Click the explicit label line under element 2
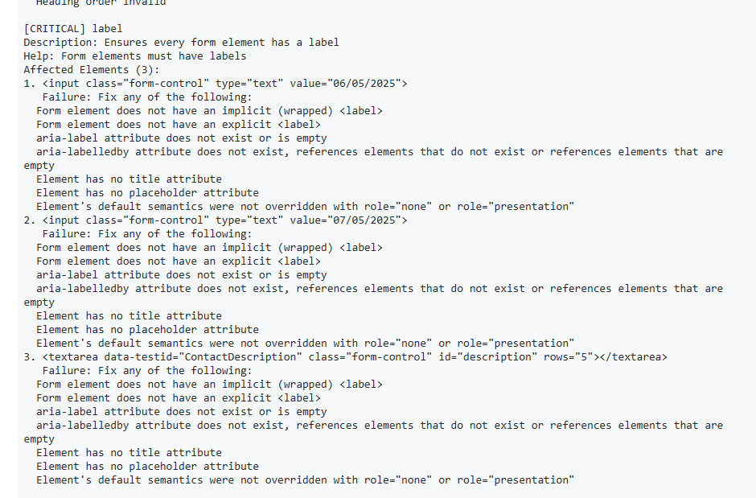This screenshot has width=756, height=498. pos(179,261)
